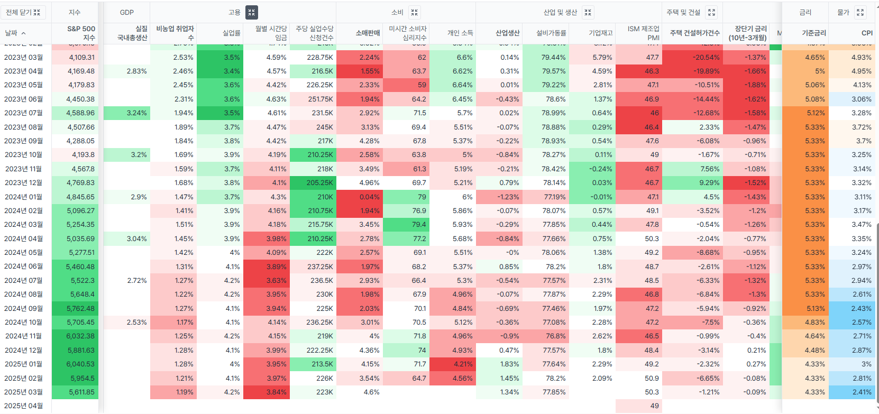879x414 pixels.
Task: Click the GDP group header
Action: point(126,12)
